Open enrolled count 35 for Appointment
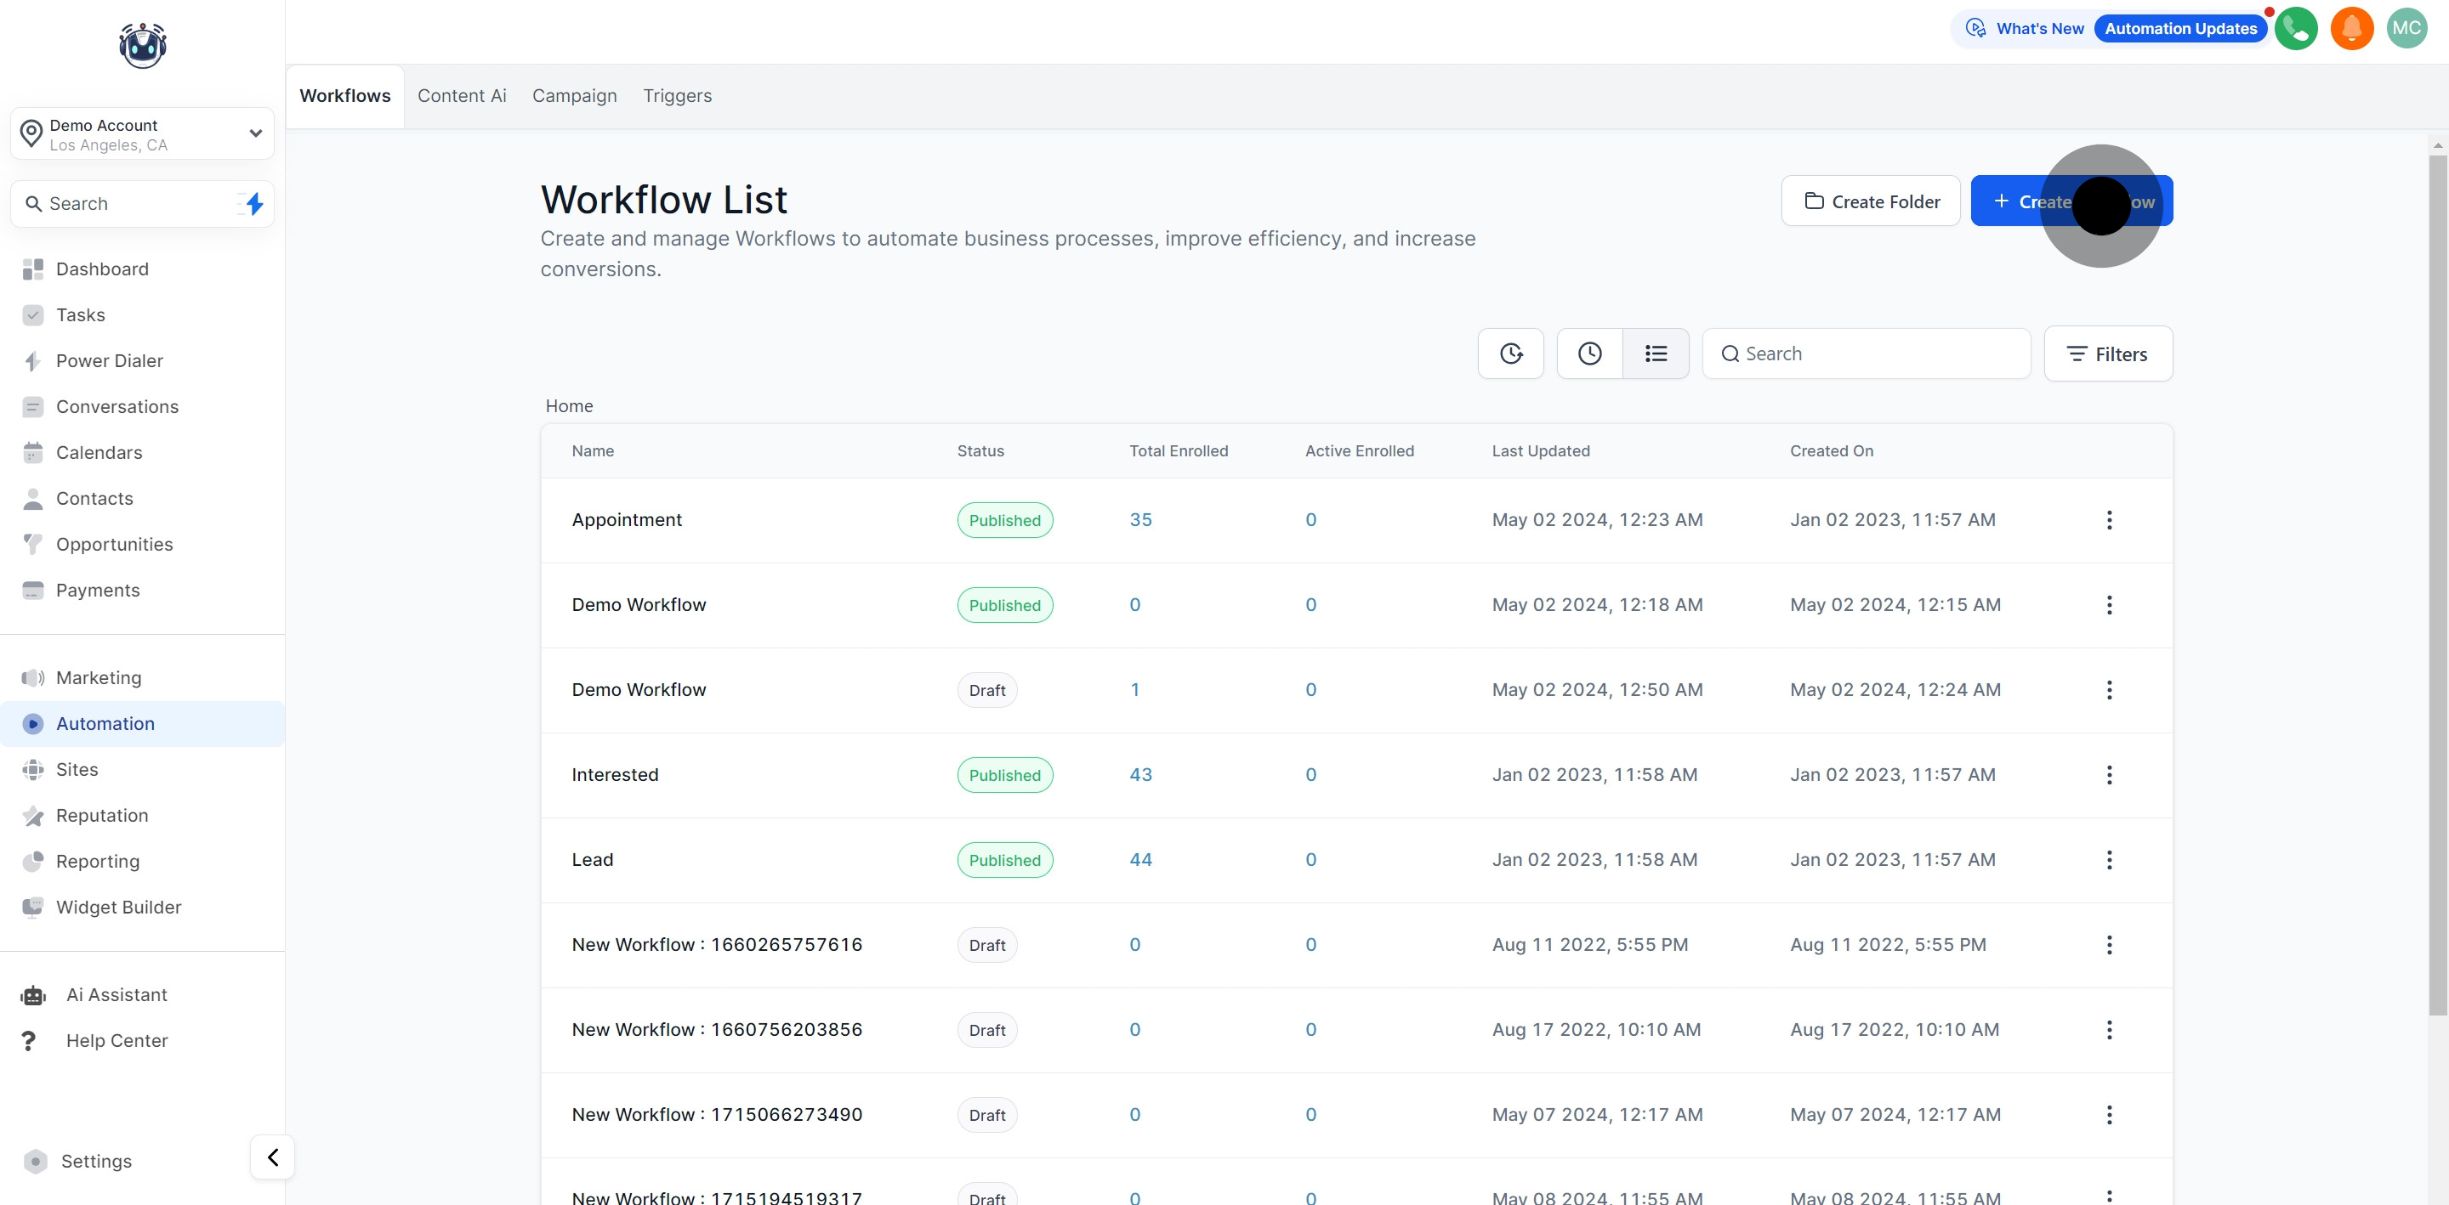This screenshot has width=2449, height=1205. (x=1139, y=520)
